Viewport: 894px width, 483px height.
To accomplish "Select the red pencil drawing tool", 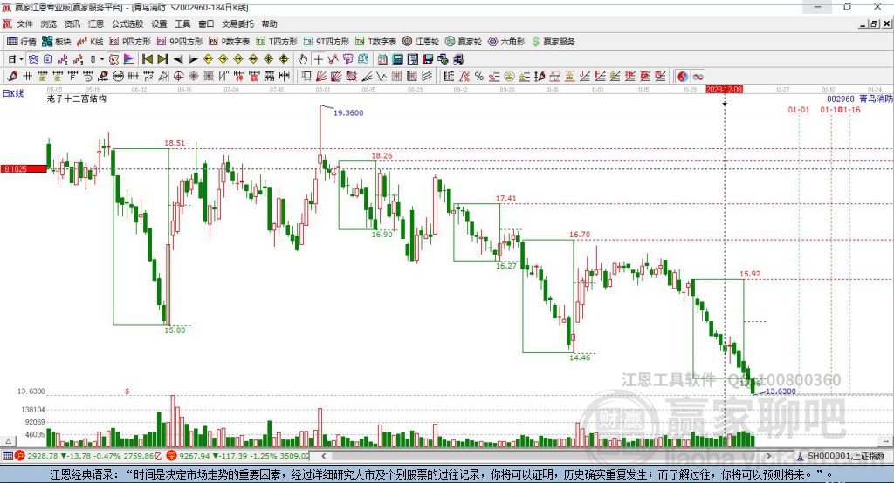I will pyautogui.click(x=12, y=77).
